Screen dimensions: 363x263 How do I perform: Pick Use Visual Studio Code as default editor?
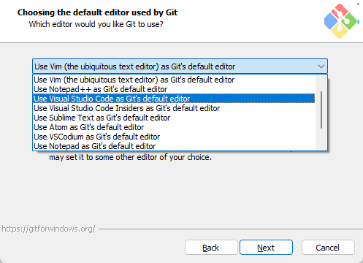tap(174, 99)
